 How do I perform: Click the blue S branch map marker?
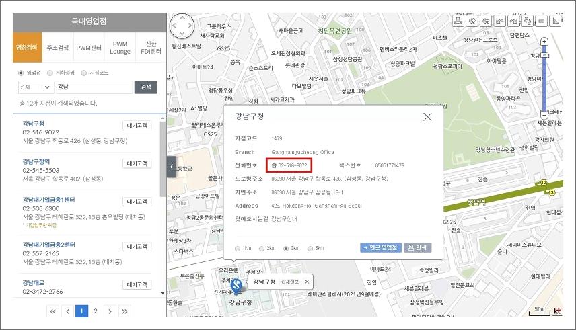click(236, 286)
